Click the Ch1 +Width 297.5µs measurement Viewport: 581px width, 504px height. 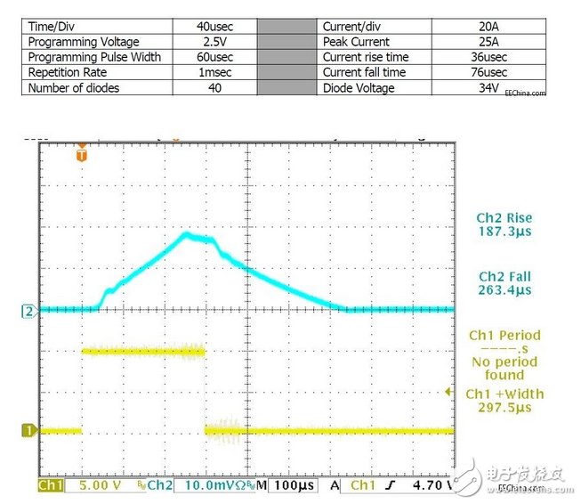504,401
